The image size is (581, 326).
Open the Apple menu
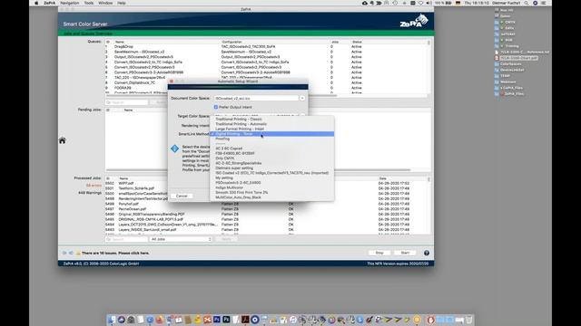[x=36, y=3]
